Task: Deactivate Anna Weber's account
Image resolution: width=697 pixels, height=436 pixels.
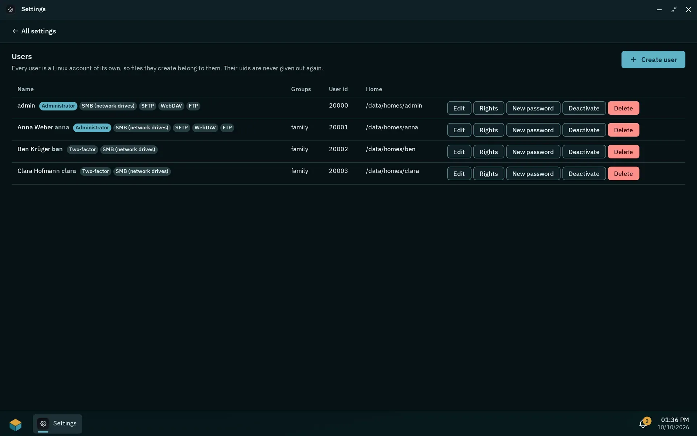Action: (584, 130)
